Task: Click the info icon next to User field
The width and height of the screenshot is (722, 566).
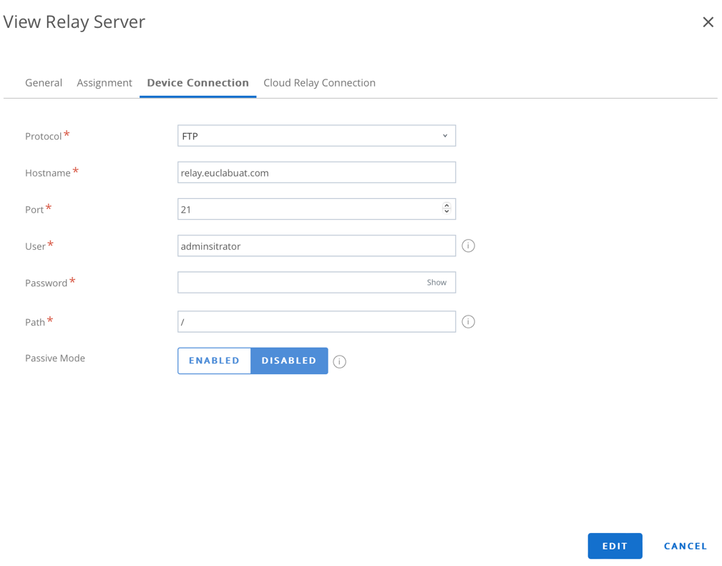Action: click(x=468, y=246)
